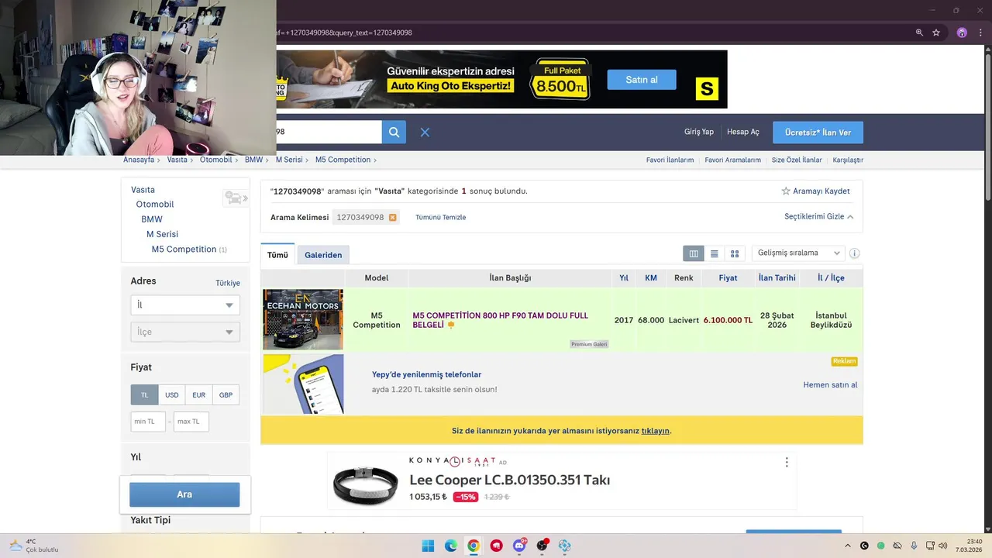Viewport: 992px width, 558px height.
Task: Open Karşılaştır menu link
Action: (x=848, y=160)
